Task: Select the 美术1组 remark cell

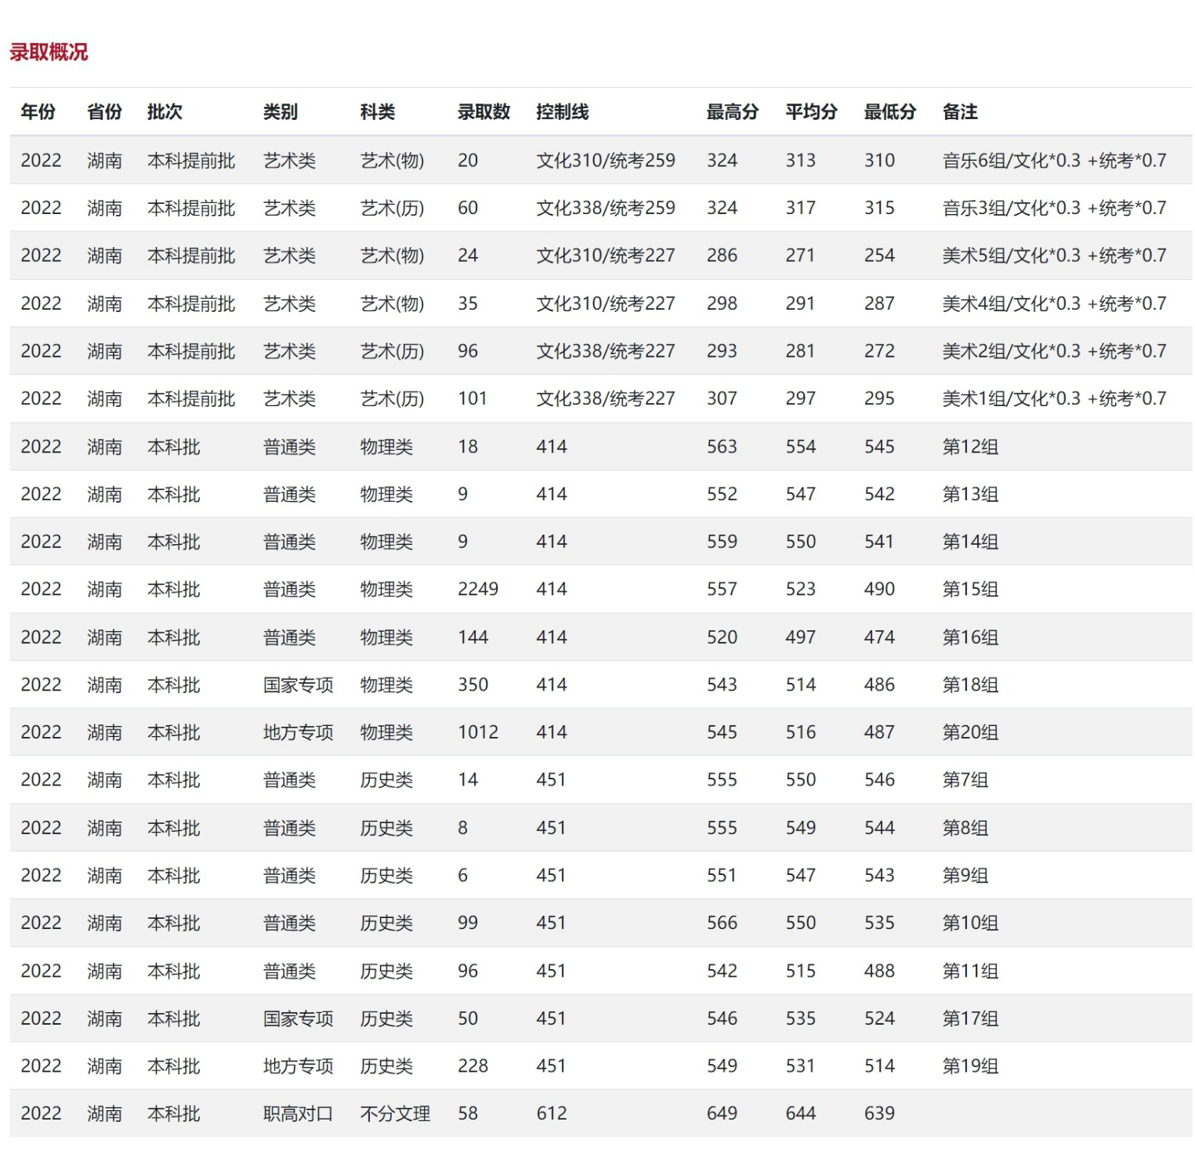Action: pos(1054,399)
